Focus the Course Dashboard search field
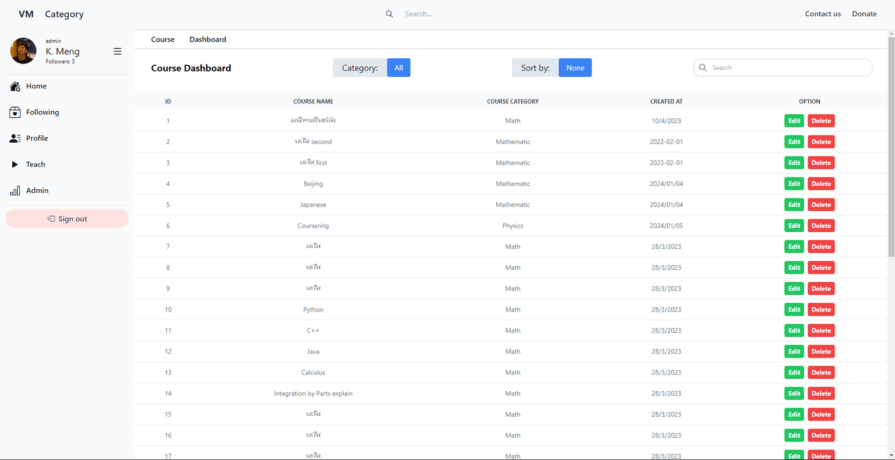895x460 pixels. [787, 68]
